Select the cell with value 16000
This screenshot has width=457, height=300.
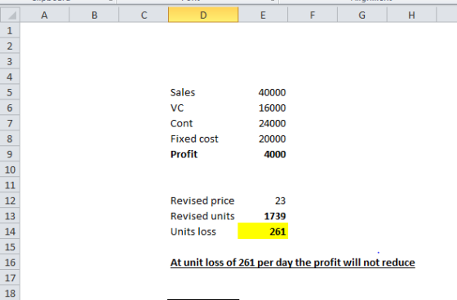pyautogui.click(x=263, y=108)
